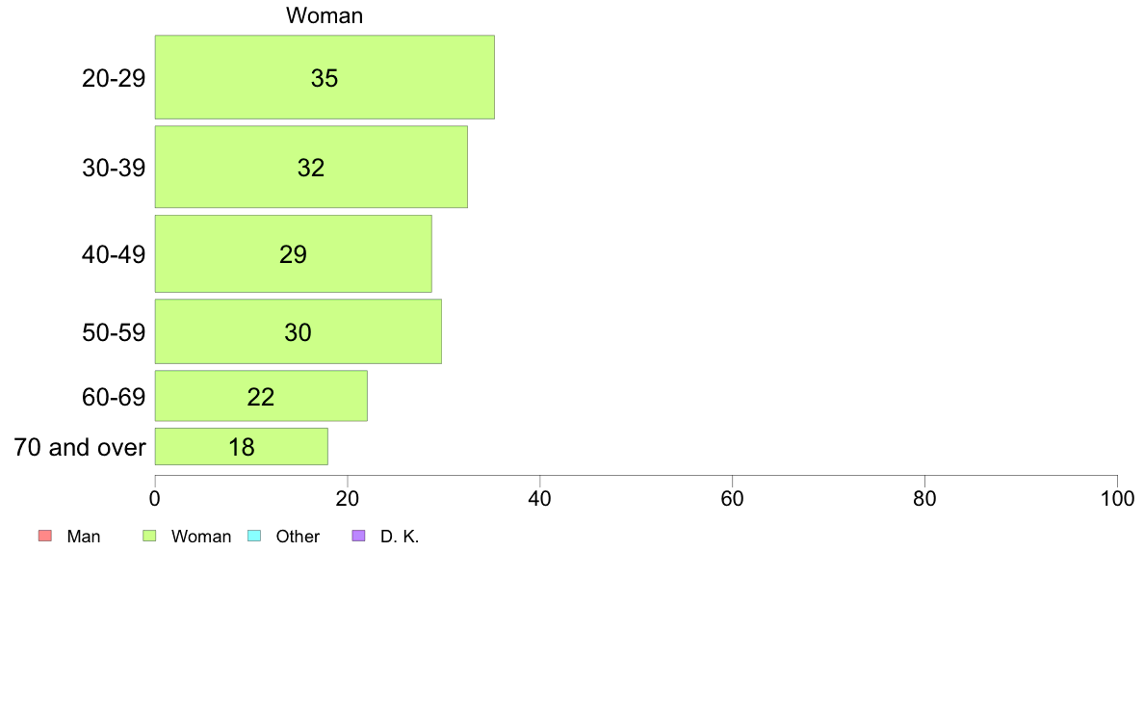1144x709 pixels.
Task: Select the 70 and over bar
Action: point(242,446)
